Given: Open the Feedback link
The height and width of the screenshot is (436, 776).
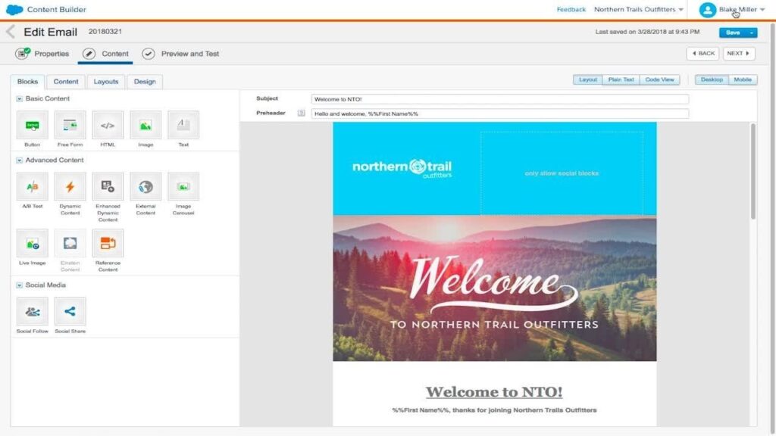Looking at the screenshot, I should [x=571, y=9].
